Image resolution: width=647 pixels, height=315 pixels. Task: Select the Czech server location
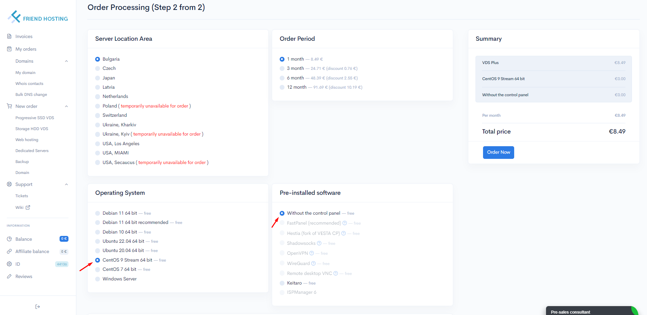(x=98, y=68)
